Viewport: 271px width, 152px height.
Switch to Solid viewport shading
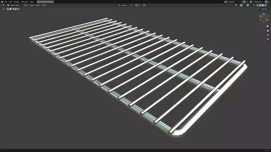(x=260, y=5)
